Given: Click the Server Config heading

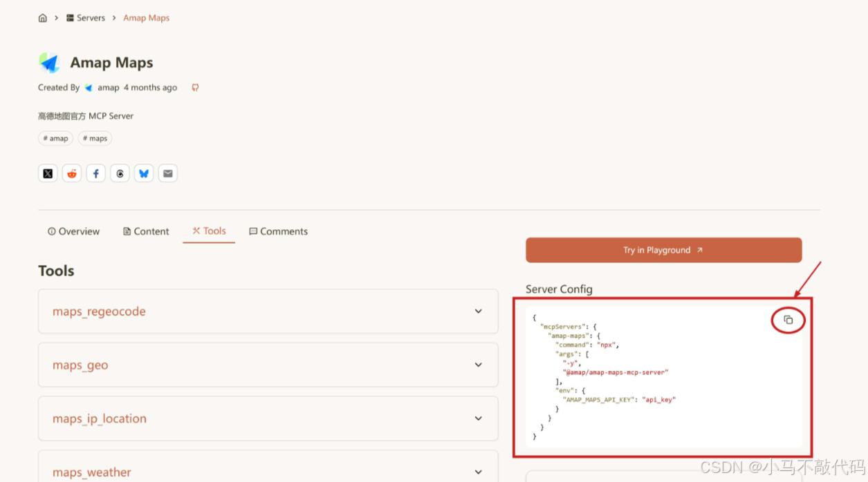Looking at the screenshot, I should click(559, 289).
